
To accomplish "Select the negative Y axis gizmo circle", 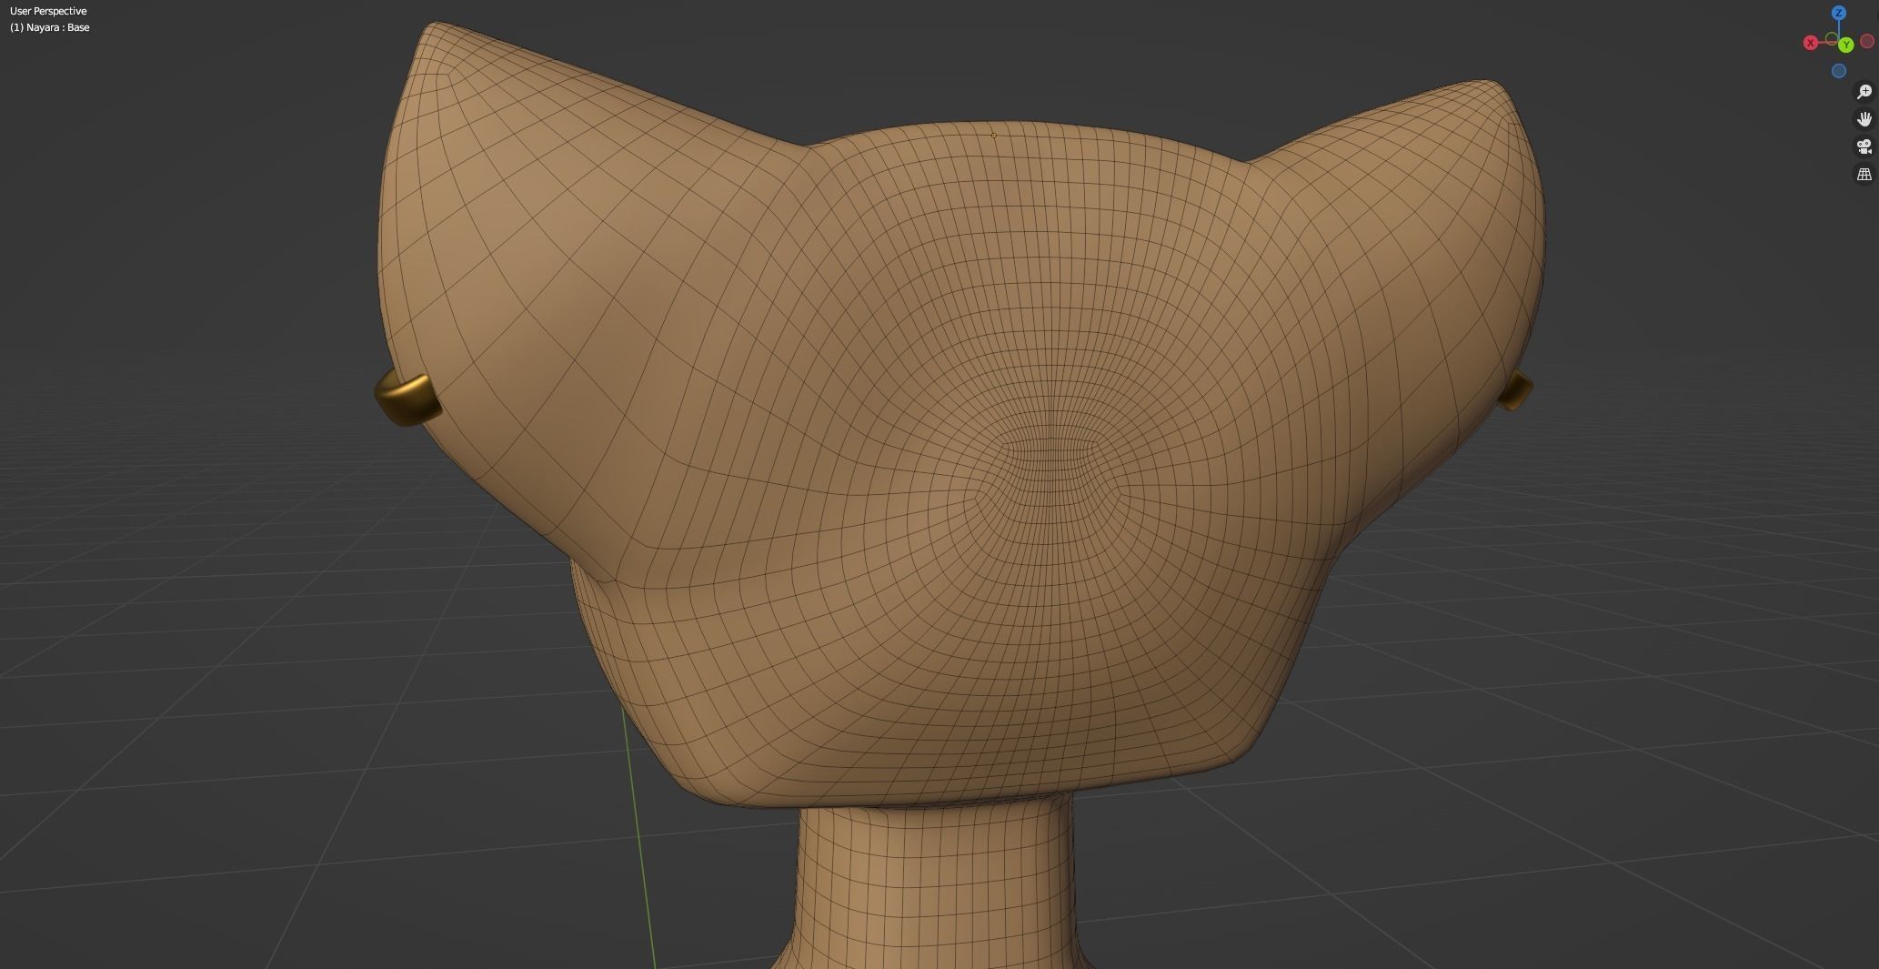I will [x=1832, y=39].
